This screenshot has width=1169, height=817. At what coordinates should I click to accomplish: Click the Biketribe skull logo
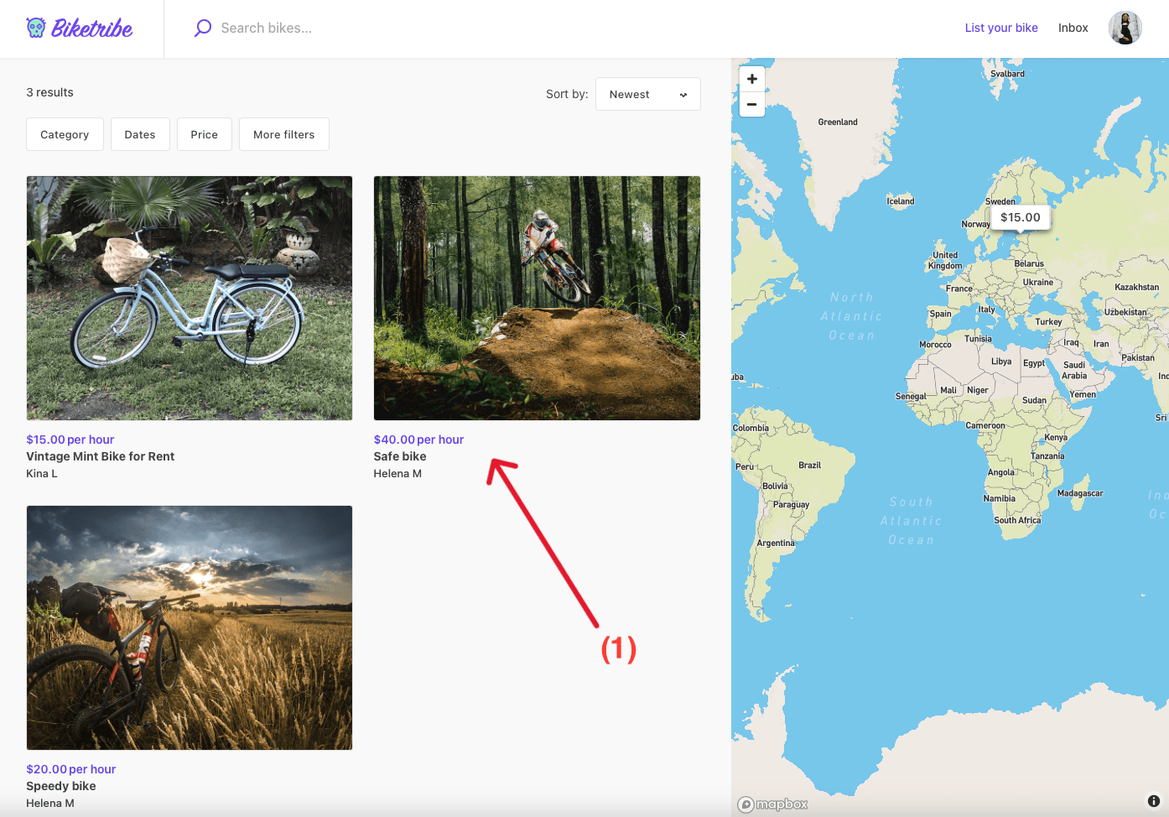point(36,28)
